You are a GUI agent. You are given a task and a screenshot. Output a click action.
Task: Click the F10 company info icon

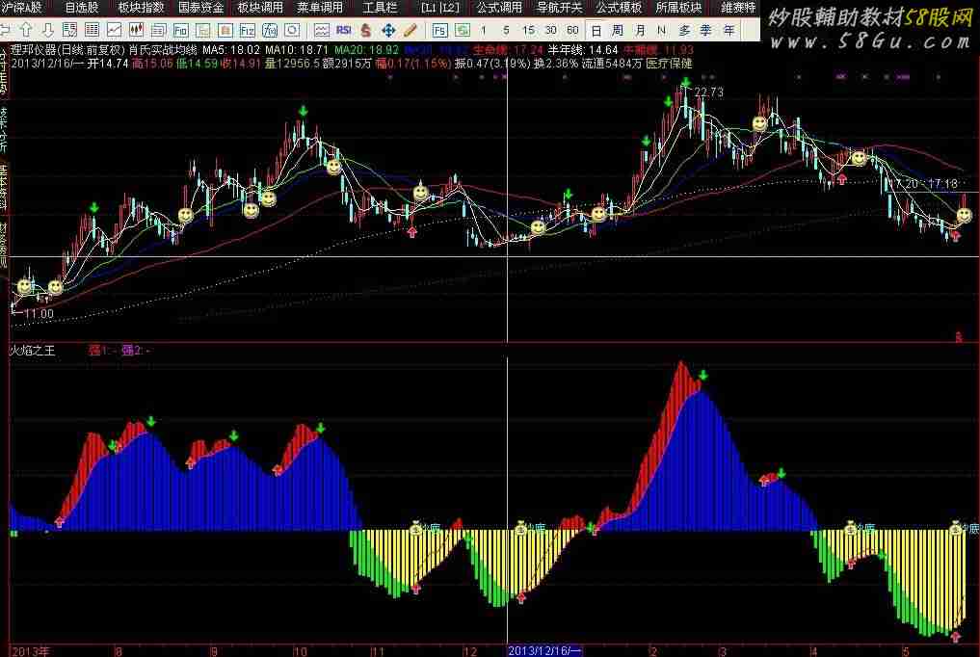point(180,29)
